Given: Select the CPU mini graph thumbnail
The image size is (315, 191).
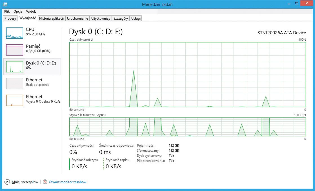Looking at the screenshot, I should pyautogui.click(x=15, y=33).
